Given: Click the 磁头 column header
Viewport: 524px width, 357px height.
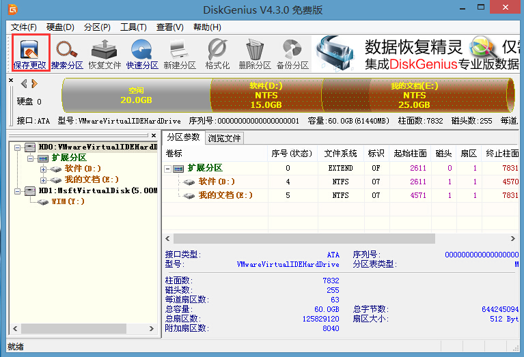Looking at the screenshot, I should pyautogui.click(x=444, y=154).
